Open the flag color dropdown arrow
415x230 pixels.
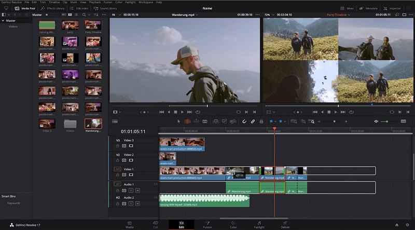[275, 121]
